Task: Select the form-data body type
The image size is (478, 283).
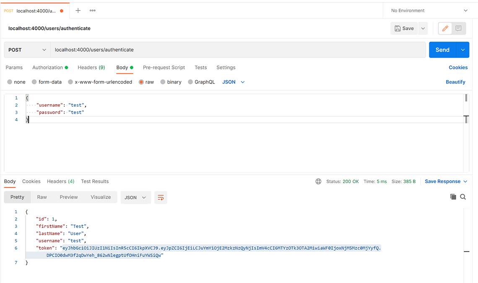Action: tap(47, 82)
